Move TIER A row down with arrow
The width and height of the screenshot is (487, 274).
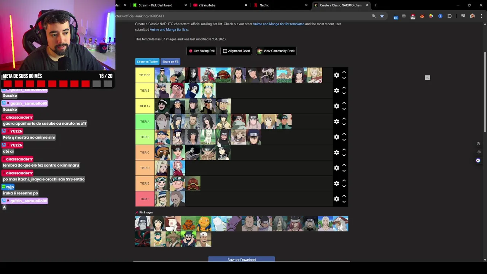pyautogui.click(x=344, y=124)
